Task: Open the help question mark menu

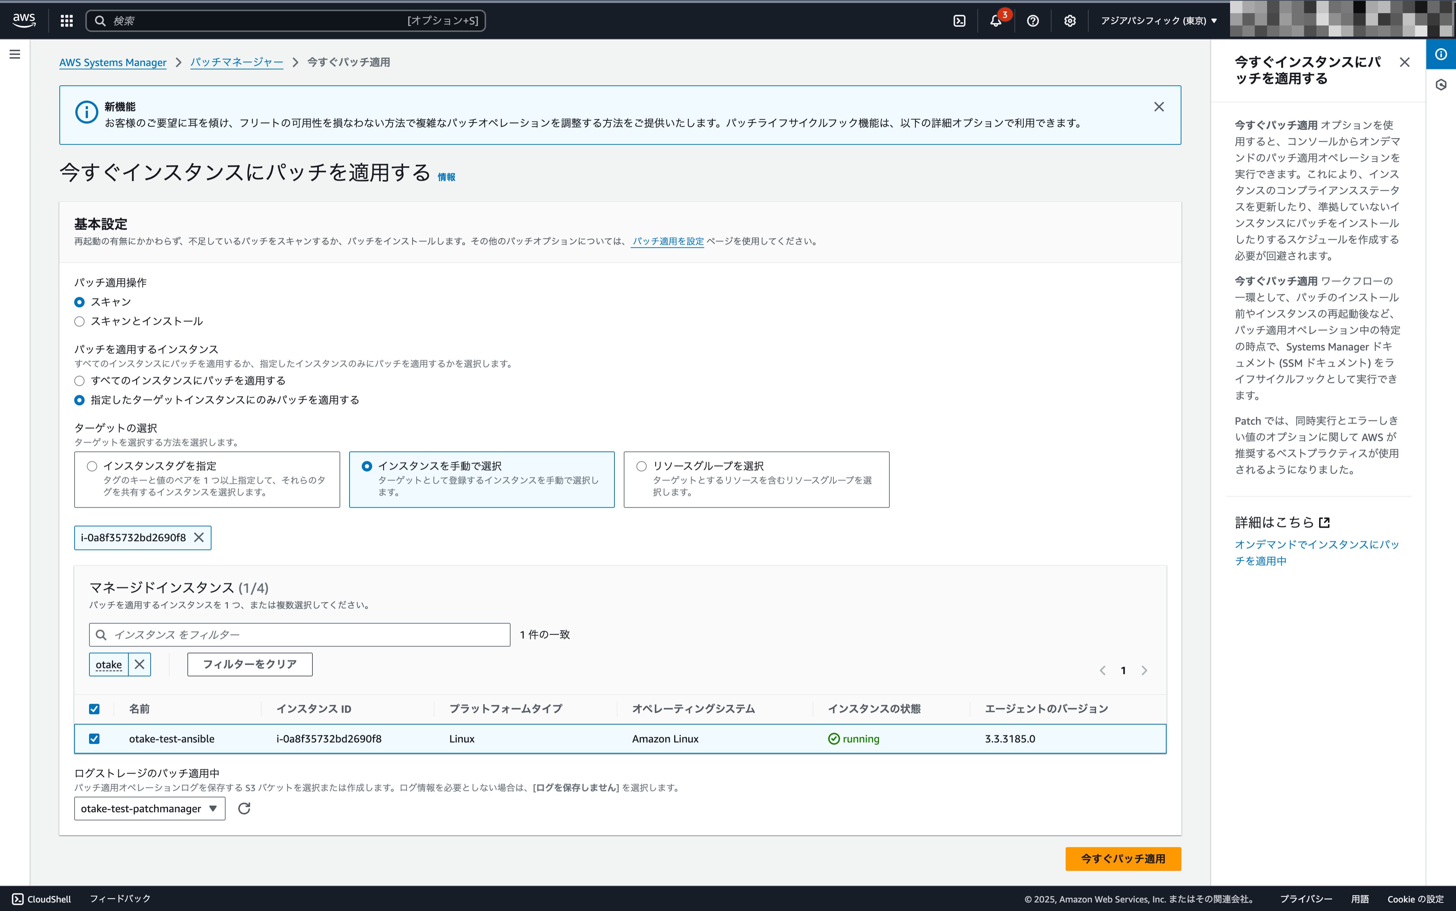Action: pyautogui.click(x=1033, y=21)
